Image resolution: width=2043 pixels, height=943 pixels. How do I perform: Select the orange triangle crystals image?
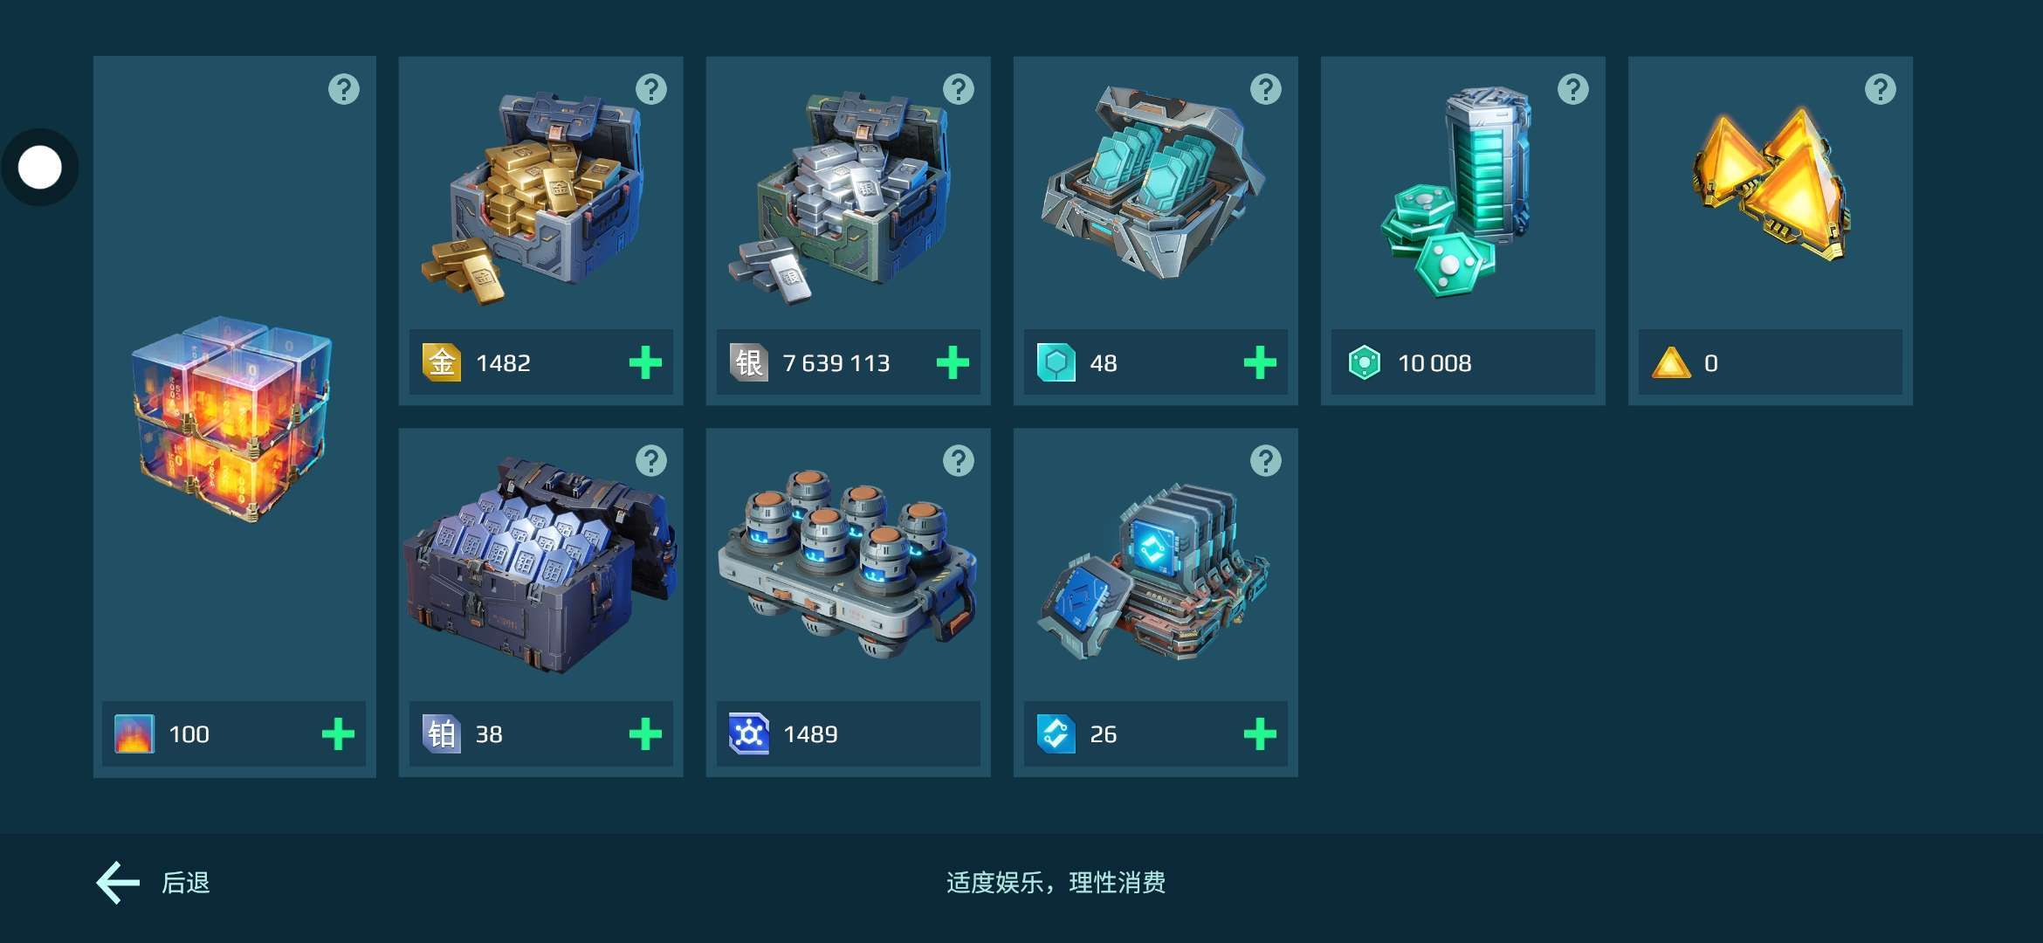click(1771, 185)
